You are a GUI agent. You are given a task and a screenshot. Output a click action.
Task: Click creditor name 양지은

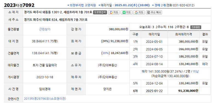[x=108, y=89]
